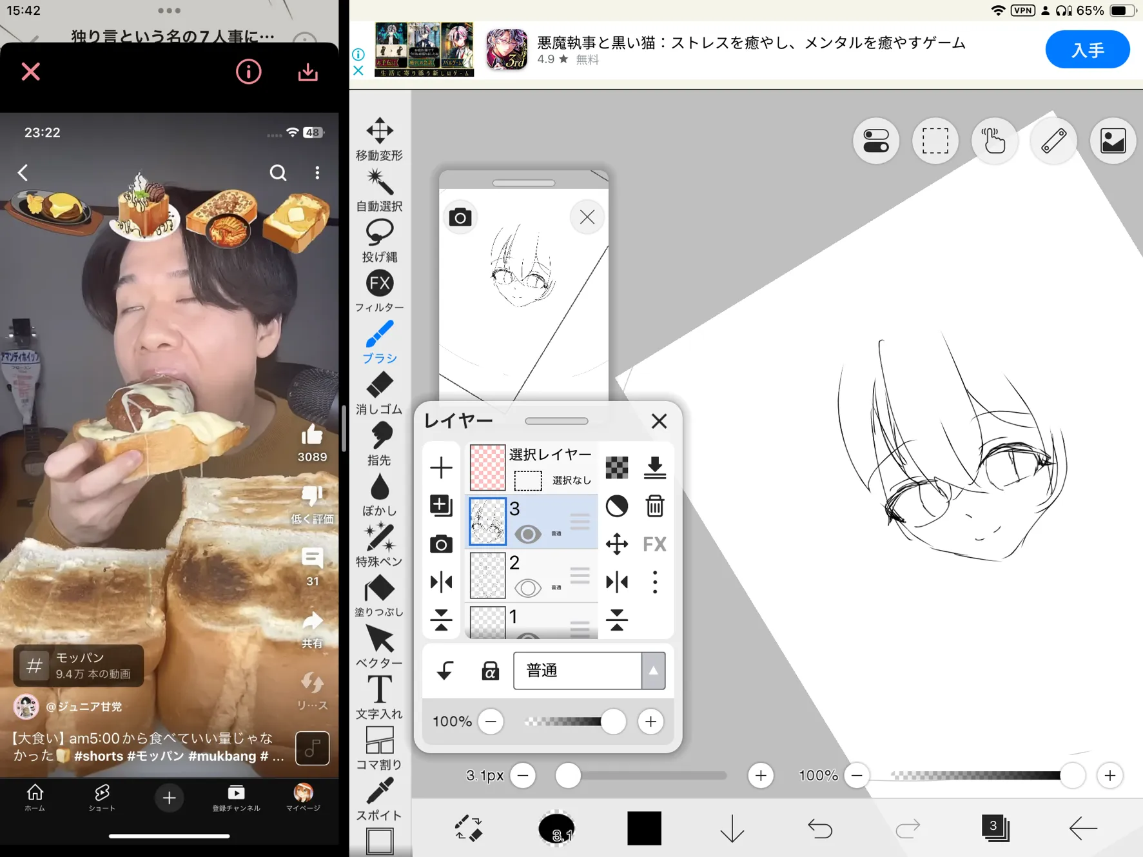Image resolution: width=1143 pixels, height=857 pixels.
Task: Open layer more options three-dot menu
Action: tap(655, 582)
